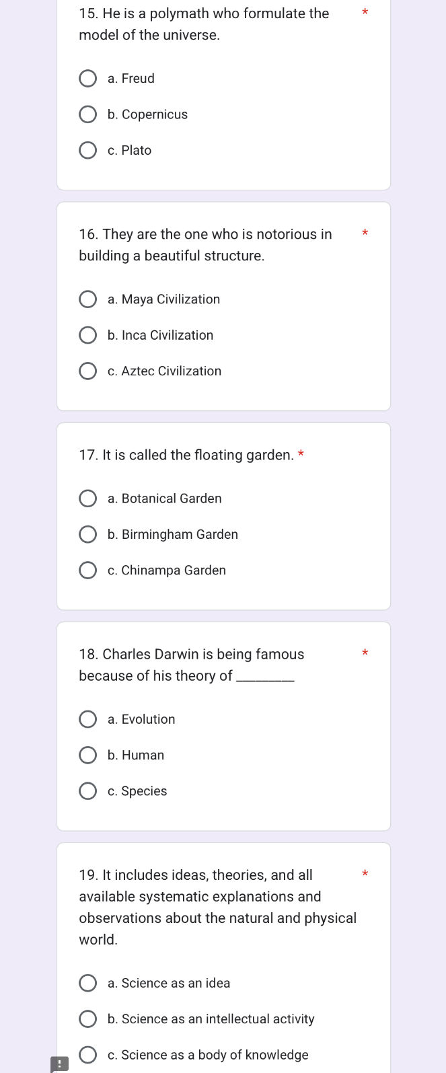Click the report problem icon at bottom-left
446x1073 pixels.
click(x=60, y=1064)
